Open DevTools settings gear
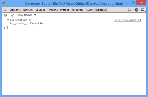This screenshot has height=97, width=148. [136, 10]
